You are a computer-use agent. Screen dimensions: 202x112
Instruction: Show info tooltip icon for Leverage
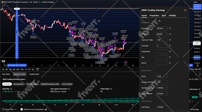click(170, 46)
